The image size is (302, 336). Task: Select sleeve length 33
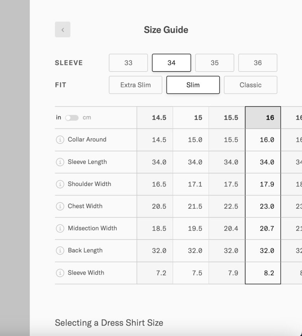point(128,63)
